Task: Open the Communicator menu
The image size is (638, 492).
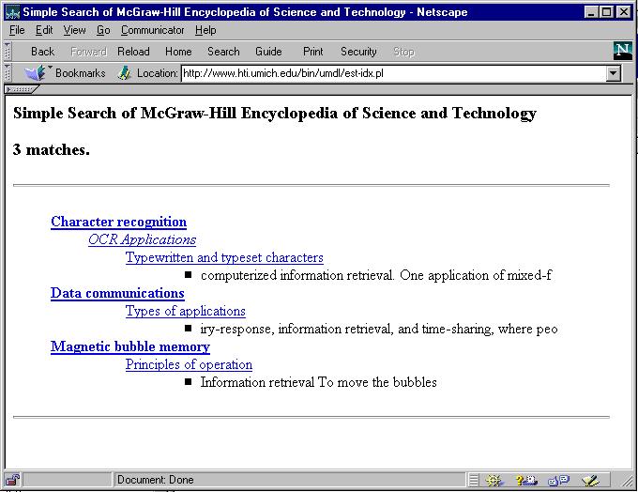Action: [153, 30]
